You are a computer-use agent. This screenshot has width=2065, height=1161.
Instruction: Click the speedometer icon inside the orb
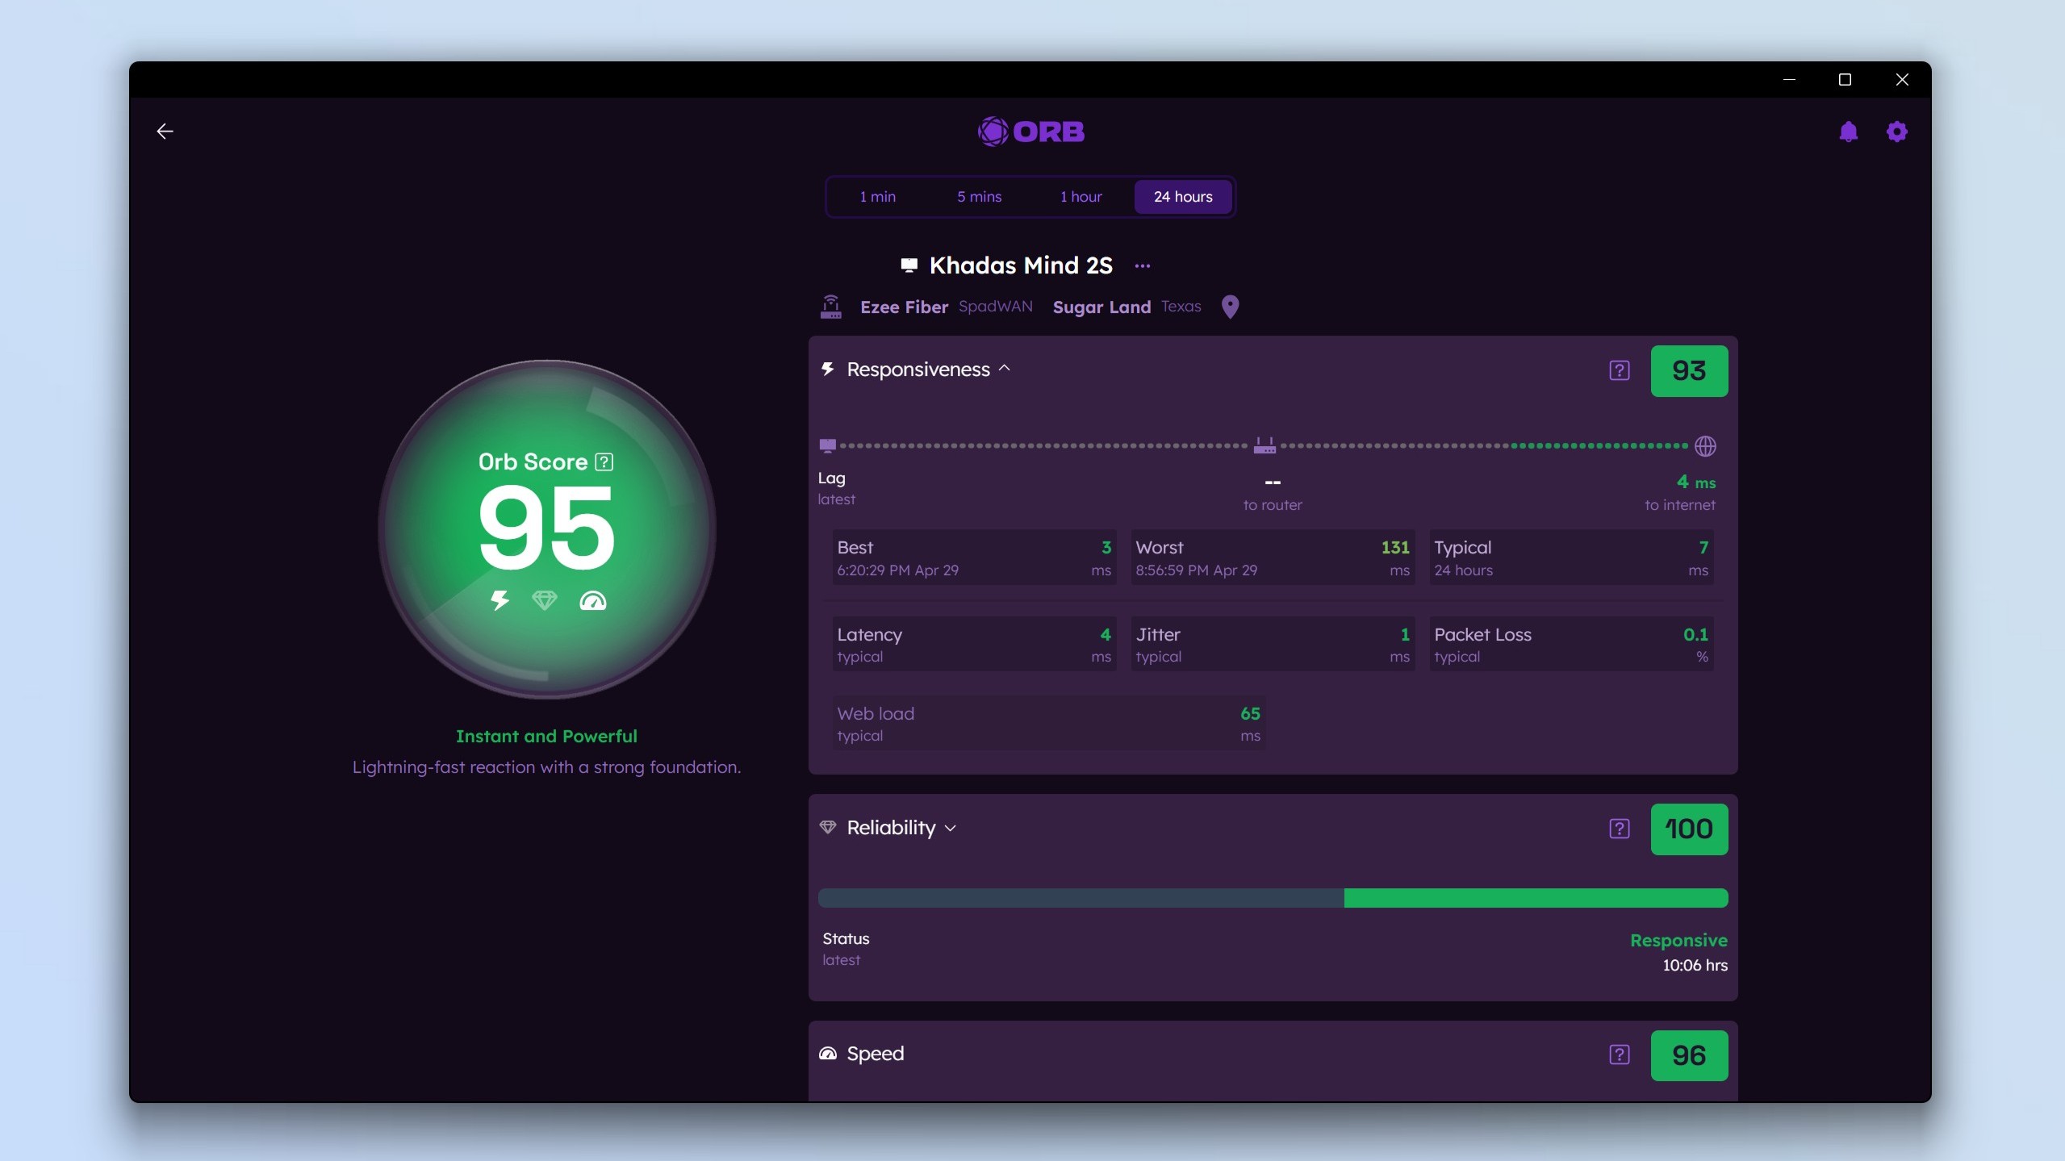coord(592,601)
